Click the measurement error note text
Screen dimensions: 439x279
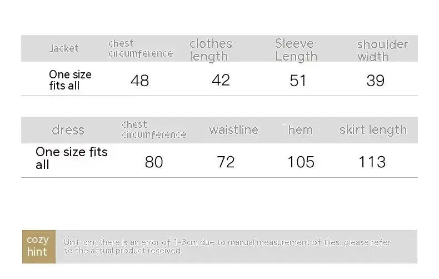[x=227, y=246]
